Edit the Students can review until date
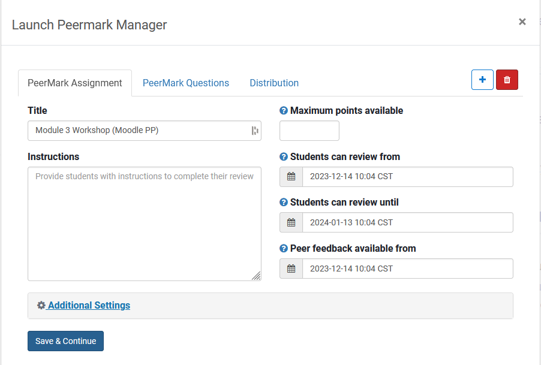The image size is (541, 365). [x=408, y=222]
